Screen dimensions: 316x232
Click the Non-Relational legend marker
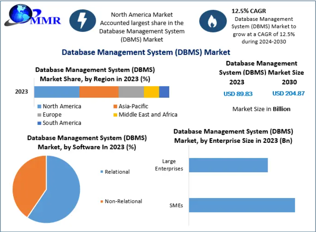[x=102, y=201]
